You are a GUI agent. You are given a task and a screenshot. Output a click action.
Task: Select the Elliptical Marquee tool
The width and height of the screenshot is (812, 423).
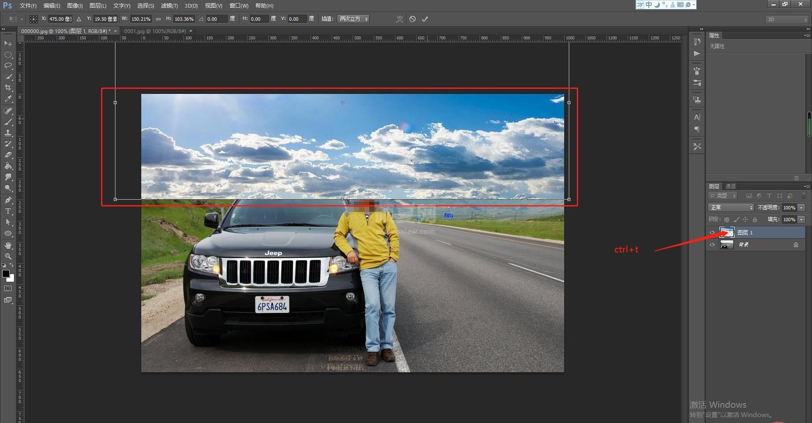click(x=8, y=55)
